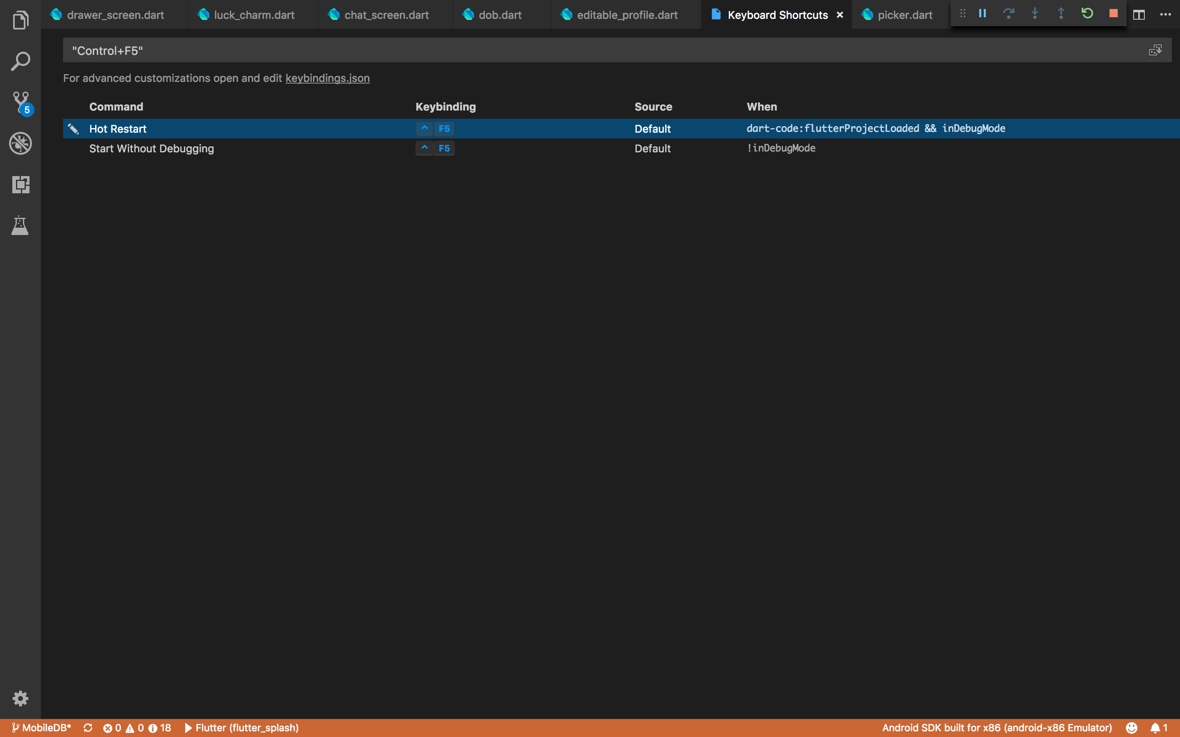Open the Explorer view in activity bar
This screenshot has height=737, width=1180.
tap(20, 20)
